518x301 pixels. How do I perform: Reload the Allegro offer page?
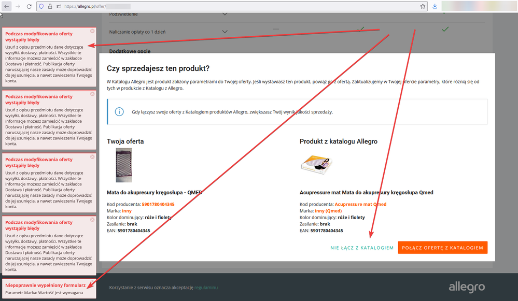click(x=29, y=6)
